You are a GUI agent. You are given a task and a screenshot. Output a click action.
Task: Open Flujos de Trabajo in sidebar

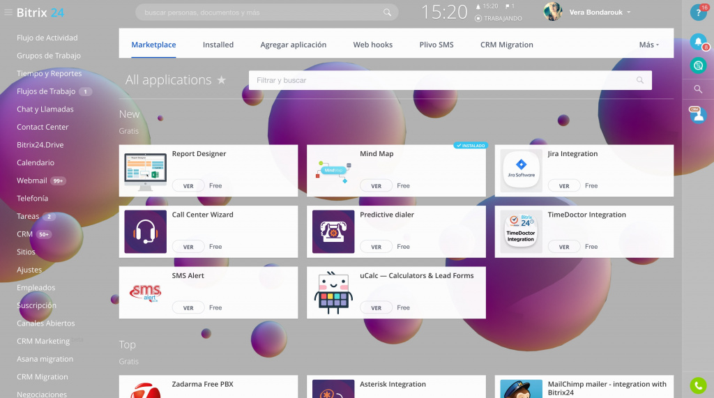click(46, 91)
